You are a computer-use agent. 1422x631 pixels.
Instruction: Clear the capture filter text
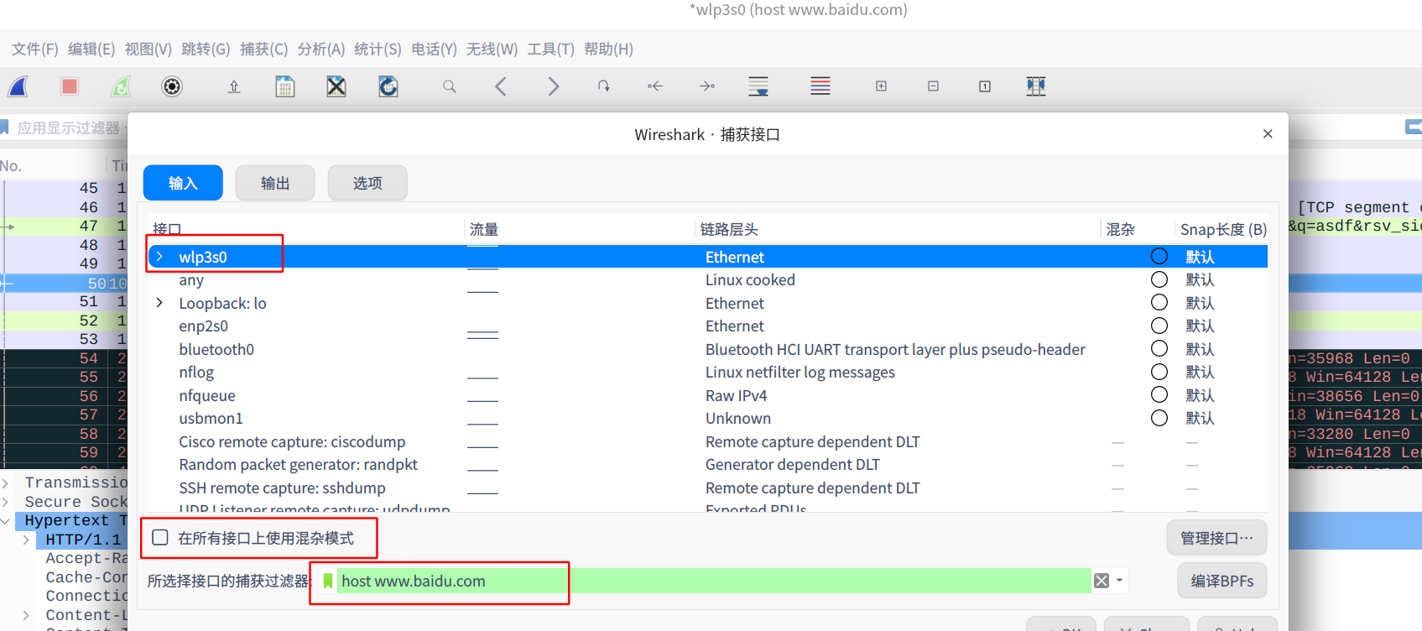(1102, 581)
